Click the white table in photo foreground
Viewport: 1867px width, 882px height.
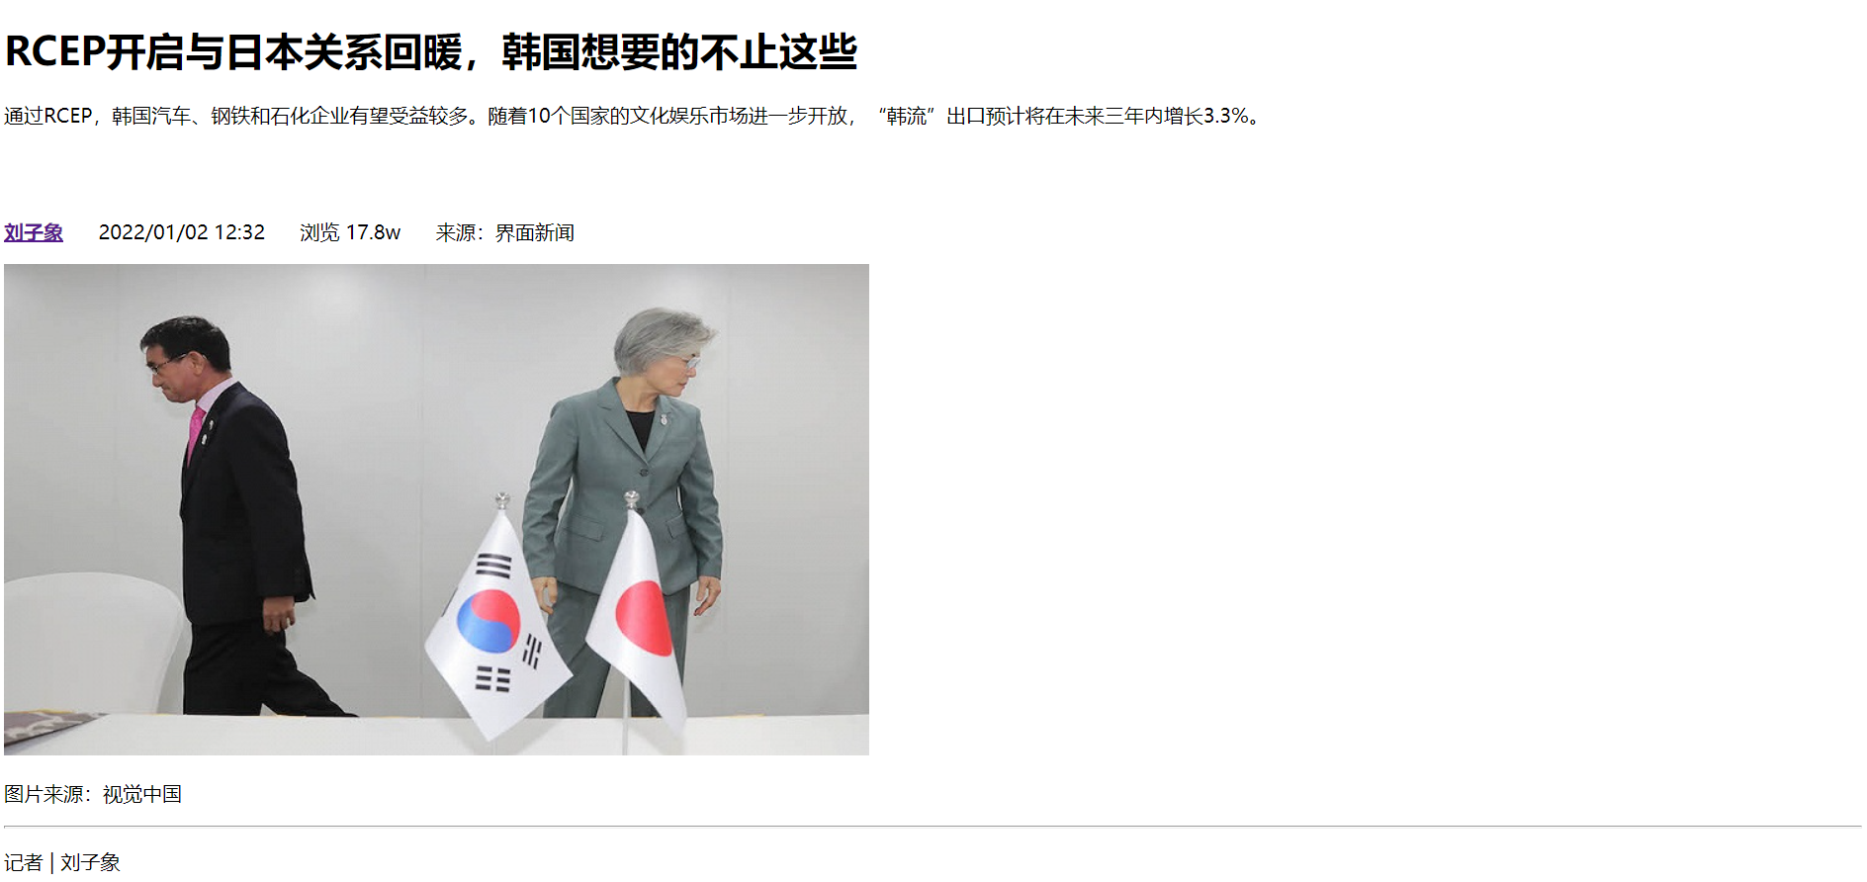tap(436, 736)
